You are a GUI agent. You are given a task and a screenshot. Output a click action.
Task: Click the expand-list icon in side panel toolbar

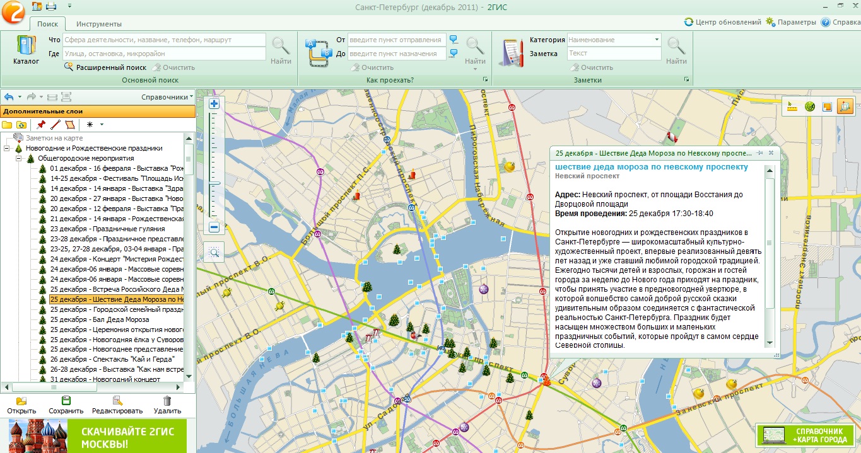(x=66, y=97)
